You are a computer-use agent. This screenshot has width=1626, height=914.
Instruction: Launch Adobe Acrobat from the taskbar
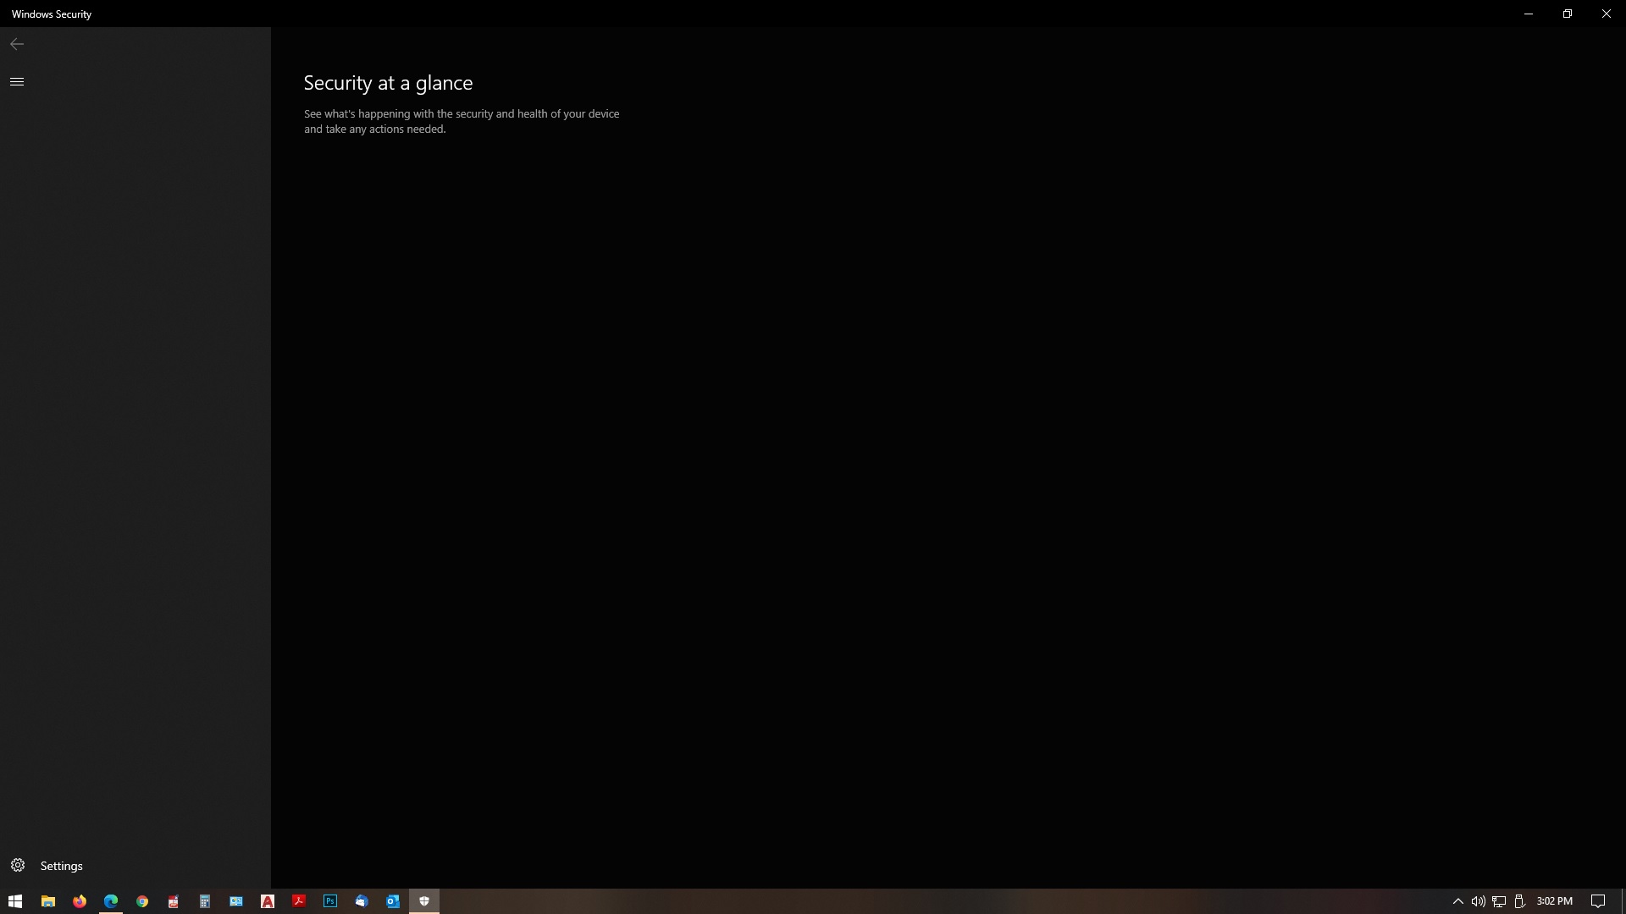coord(299,901)
